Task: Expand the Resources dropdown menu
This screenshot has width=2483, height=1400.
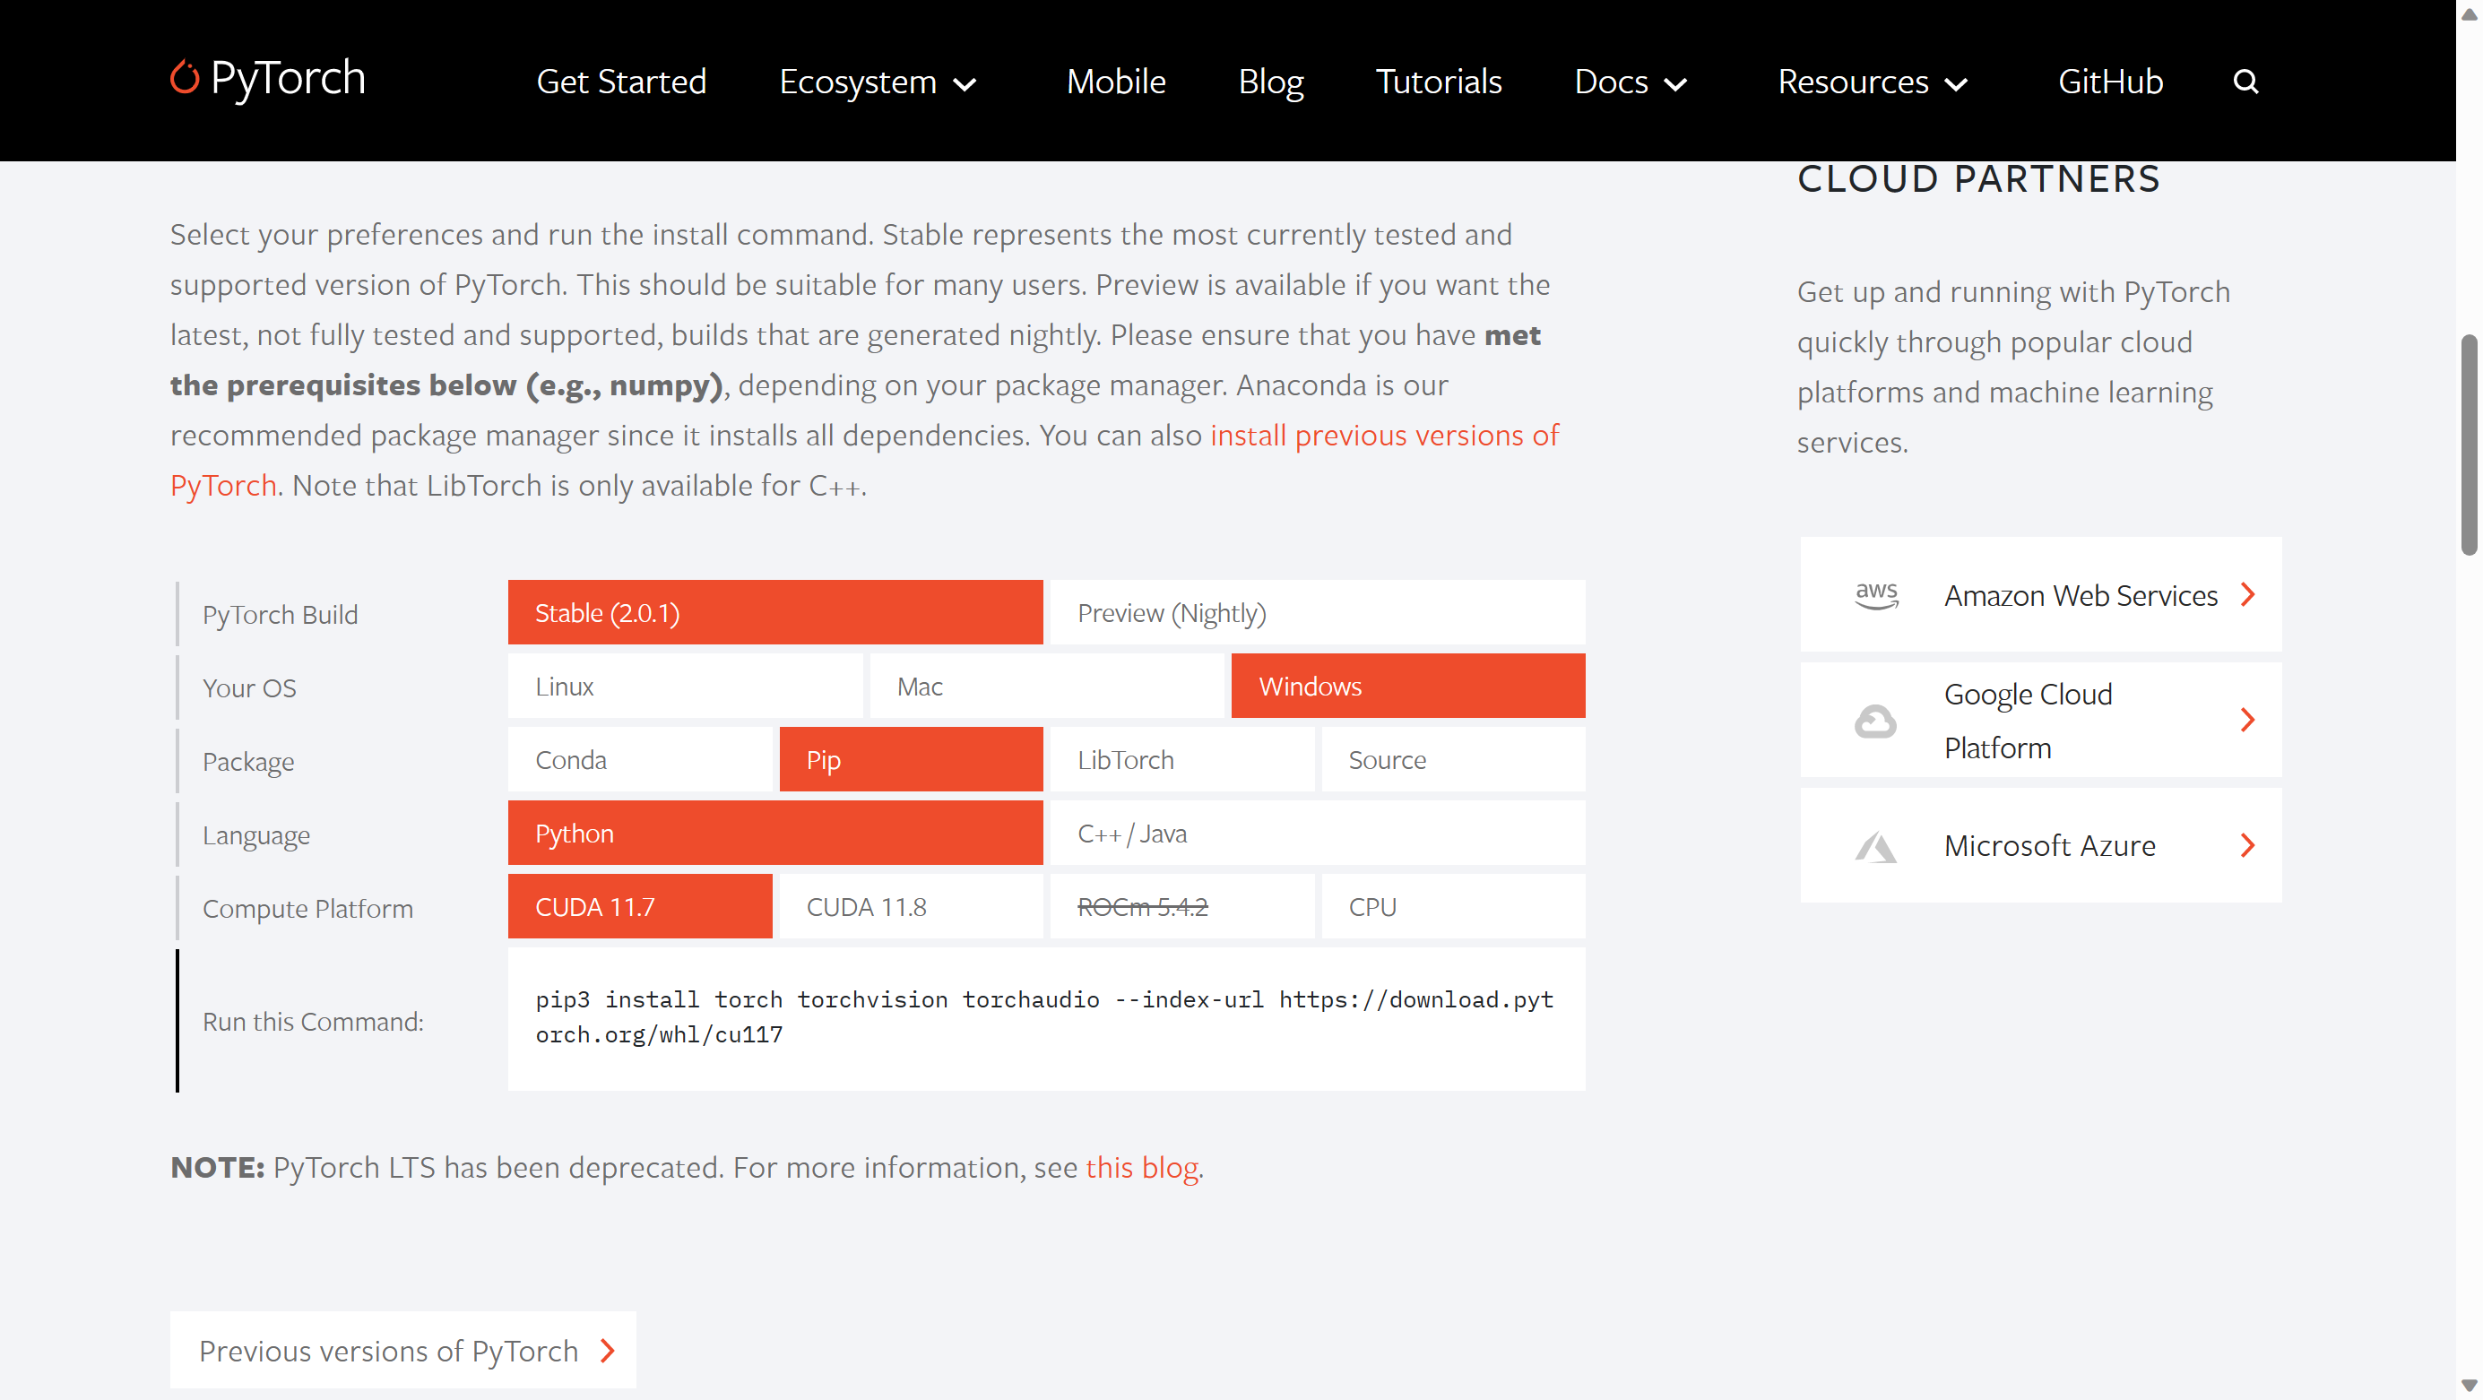Action: (x=1872, y=82)
